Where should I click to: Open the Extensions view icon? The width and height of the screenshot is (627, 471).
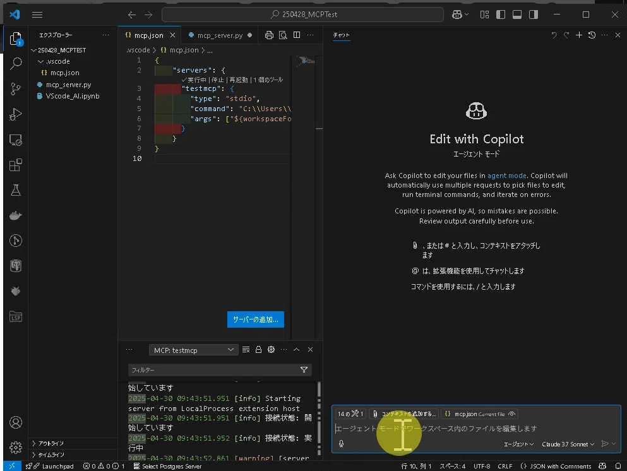pyautogui.click(x=16, y=165)
